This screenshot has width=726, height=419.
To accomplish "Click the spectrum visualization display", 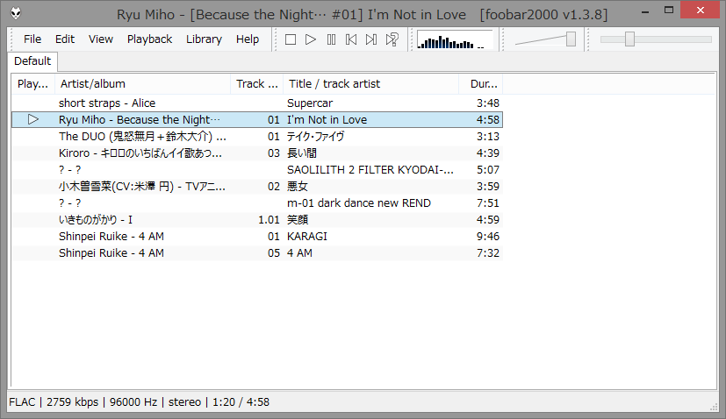I will [455, 39].
